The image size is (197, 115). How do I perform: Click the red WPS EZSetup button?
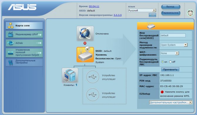[162, 92]
